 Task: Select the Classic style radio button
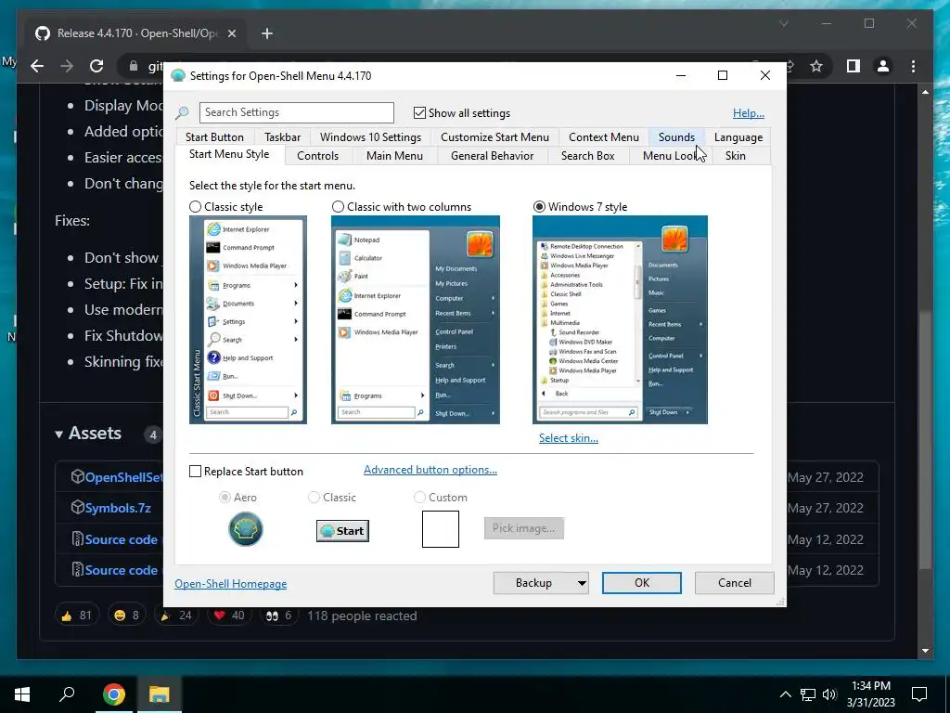coord(195,207)
